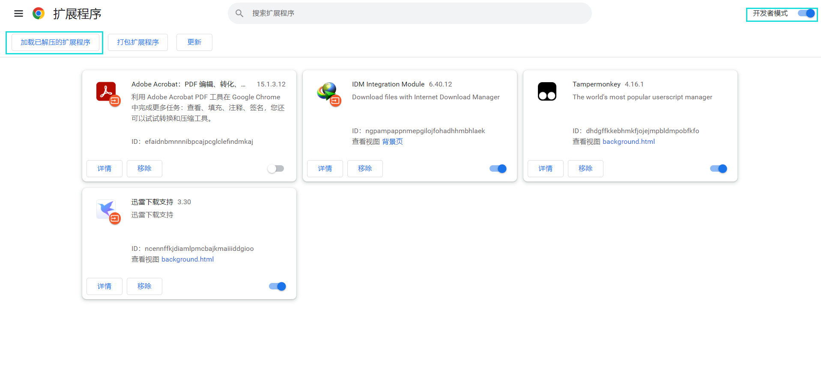Click the Tampermonkey extension icon
The height and width of the screenshot is (384, 821).
(547, 92)
